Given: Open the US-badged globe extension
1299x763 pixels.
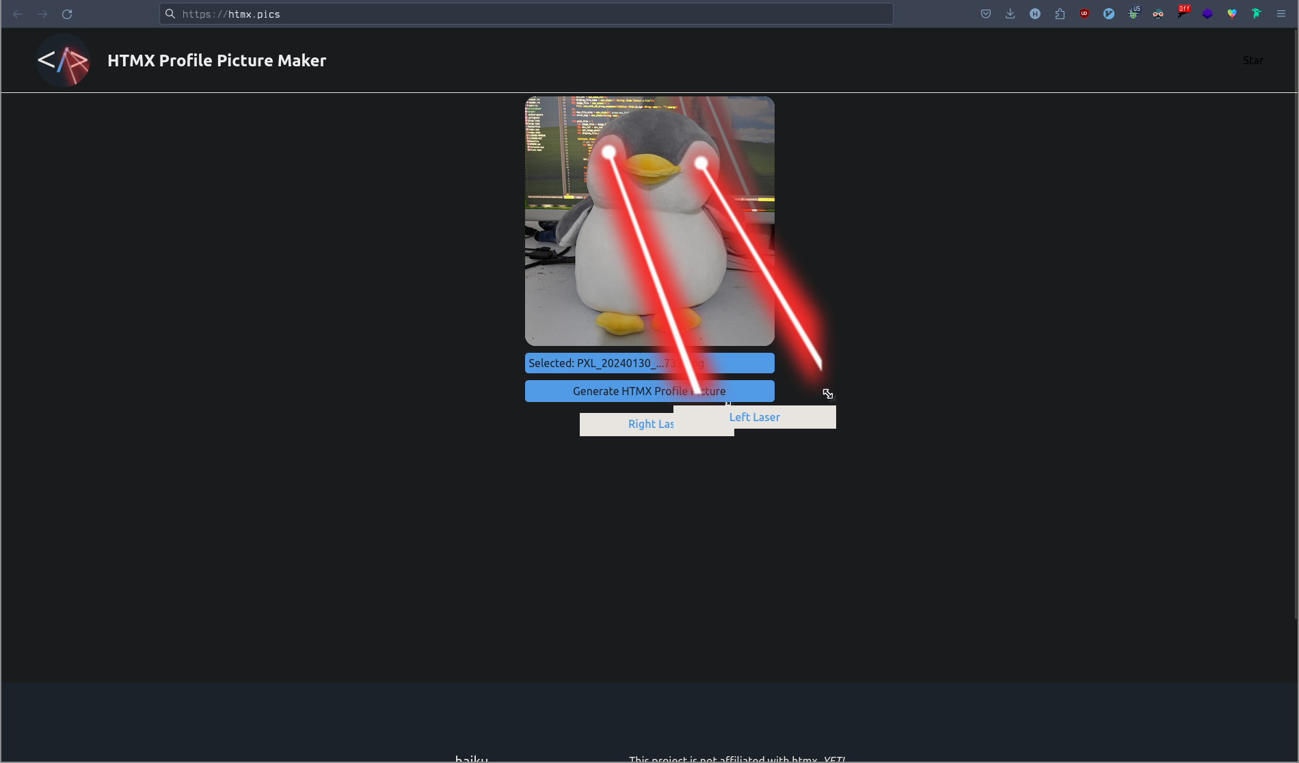Looking at the screenshot, I should click(x=1134, y=13).
